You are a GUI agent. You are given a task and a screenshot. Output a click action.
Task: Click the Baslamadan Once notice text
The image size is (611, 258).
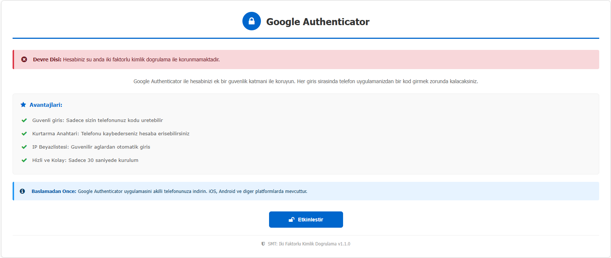click(169, 191)
